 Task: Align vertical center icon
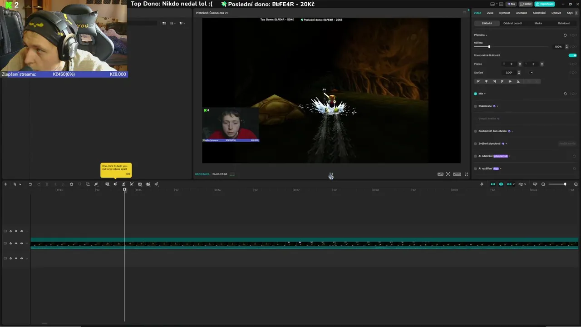point(510,81)
